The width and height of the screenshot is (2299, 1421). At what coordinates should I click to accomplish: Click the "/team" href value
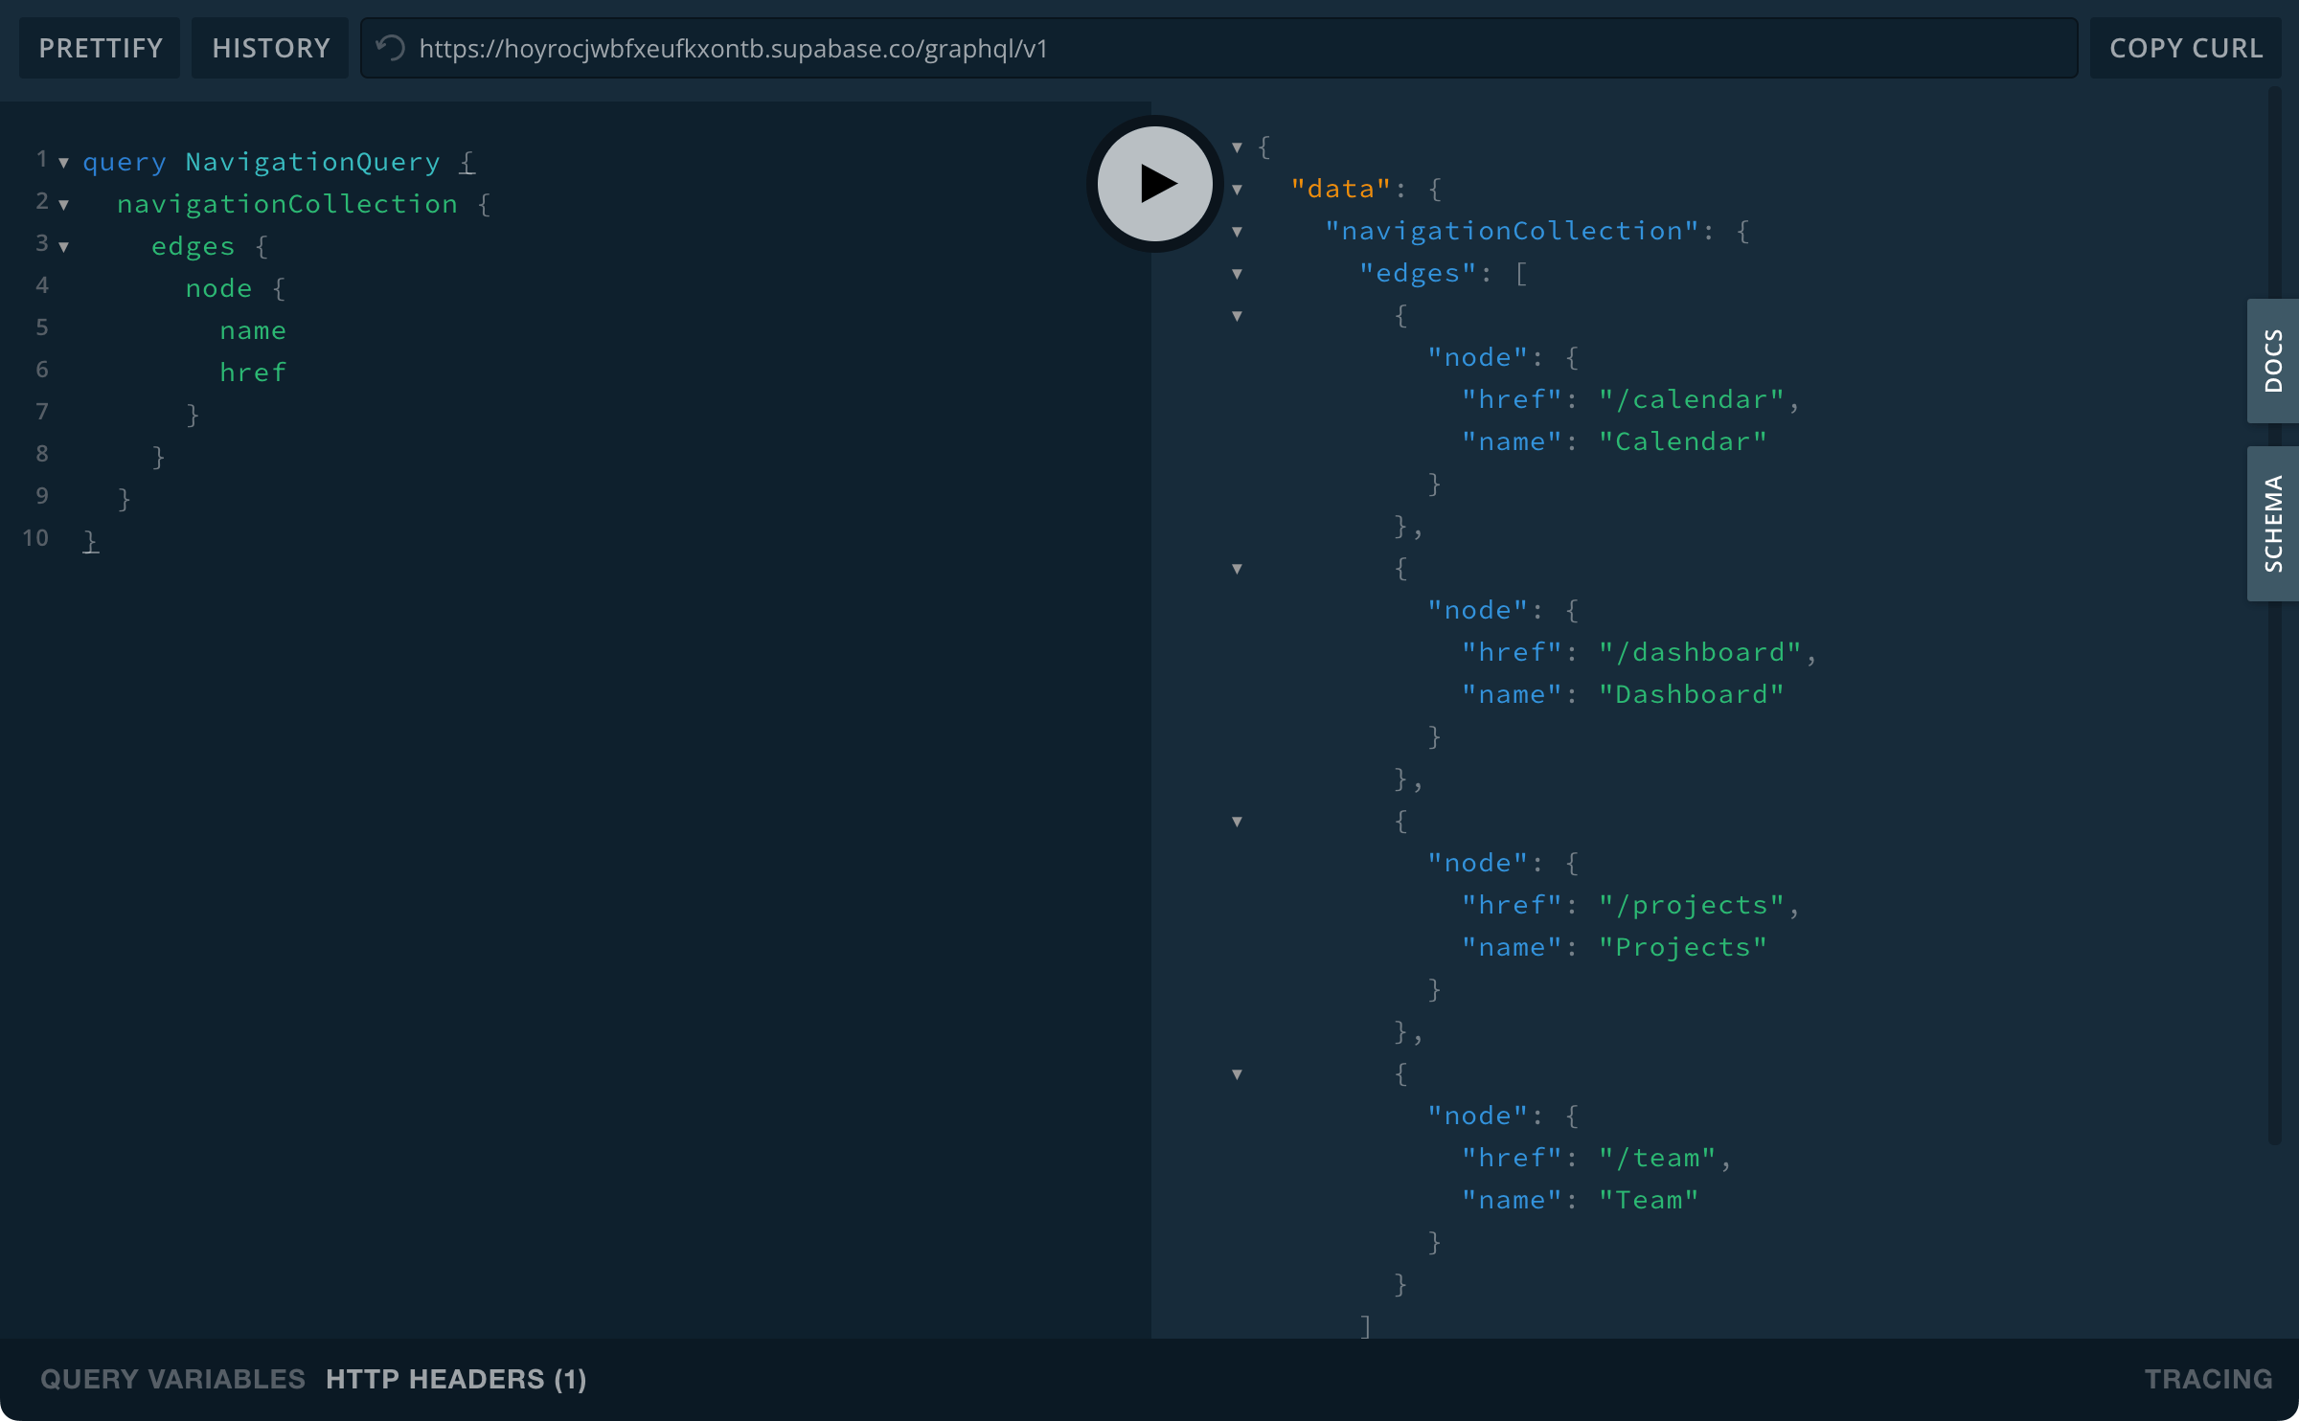(x=1657, y=1158)
